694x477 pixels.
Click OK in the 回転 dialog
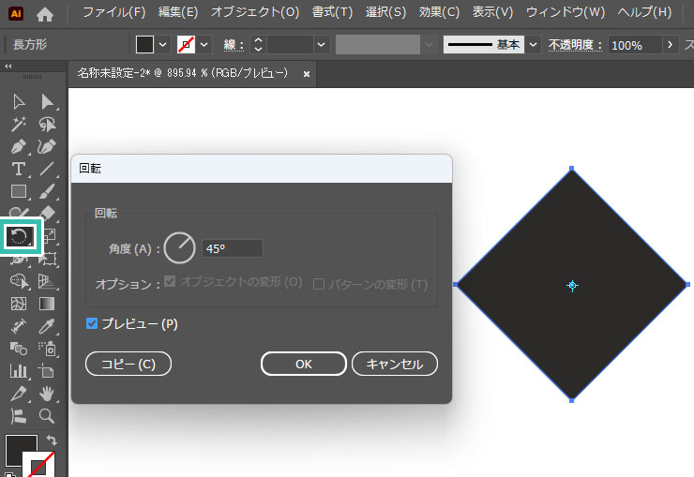pyautogui.click(x=303, y=365)
